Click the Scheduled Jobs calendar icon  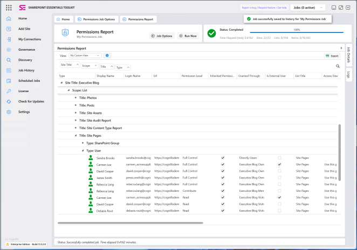click(x=9, y=81)
